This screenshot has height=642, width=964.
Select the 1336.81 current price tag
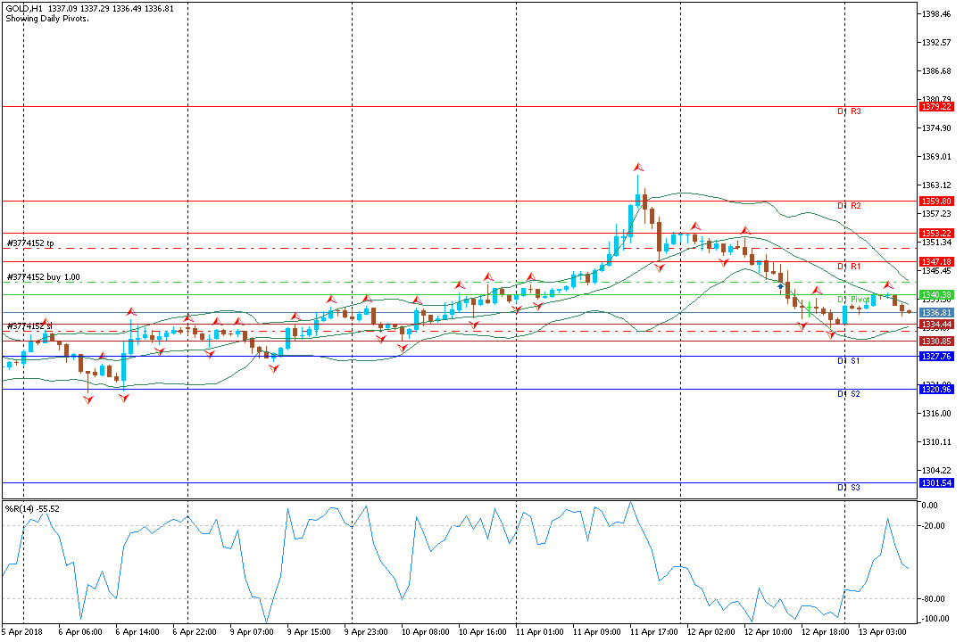[936, 313]
